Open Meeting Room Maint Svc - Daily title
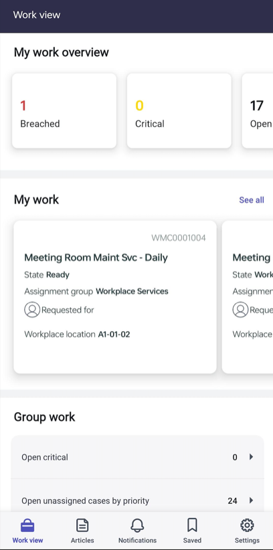The image size is (273, 550). (x=96, y=258)
